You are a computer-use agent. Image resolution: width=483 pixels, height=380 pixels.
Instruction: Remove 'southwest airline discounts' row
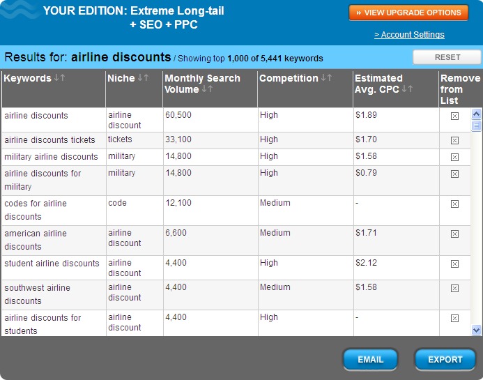pyautogui.click(x=454, y=288)
